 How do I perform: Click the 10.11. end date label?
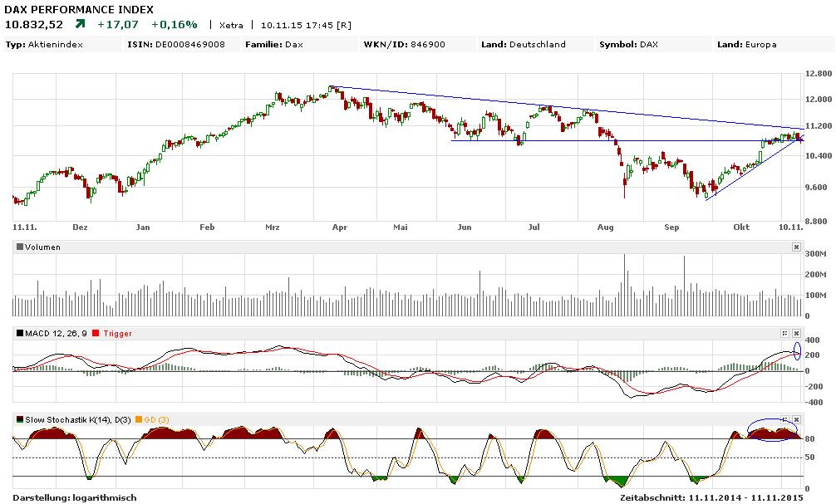tap(790, 227)
